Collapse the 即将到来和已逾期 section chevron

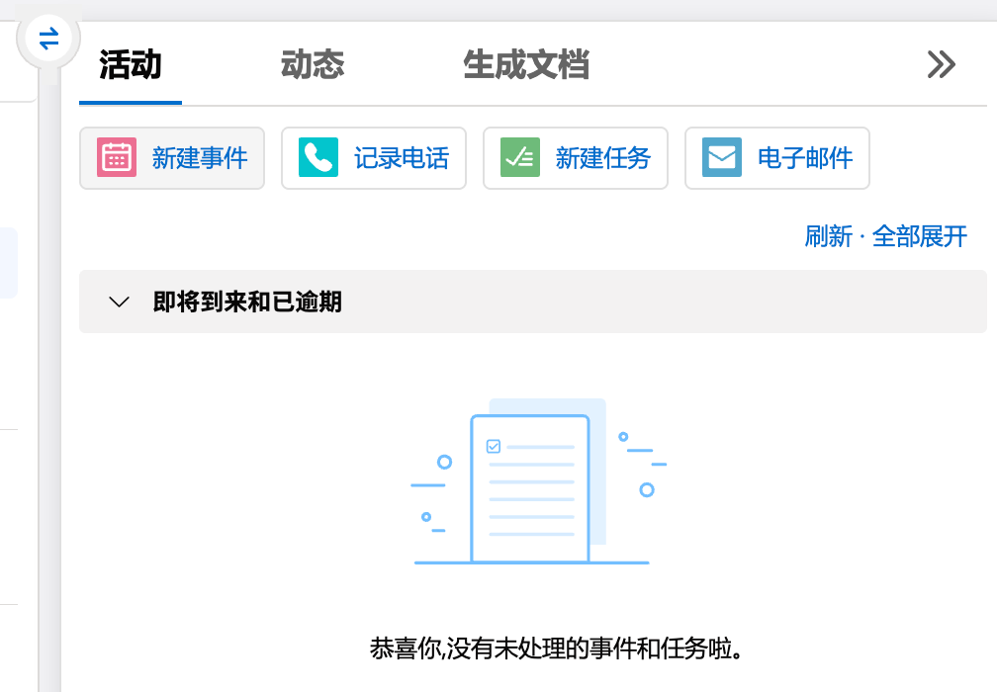point(120,302)
